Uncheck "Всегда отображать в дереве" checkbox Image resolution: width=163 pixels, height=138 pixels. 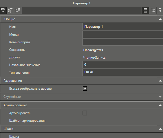point(85,89)
